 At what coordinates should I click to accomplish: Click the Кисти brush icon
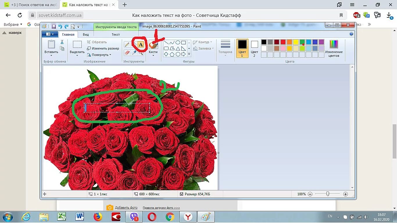[x=153, y=45]
